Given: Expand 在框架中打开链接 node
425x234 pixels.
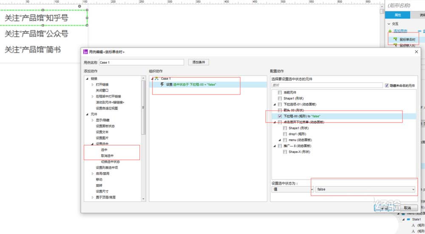Looking at the screenshot, I should pyautogui.click(x=92, y=97).
